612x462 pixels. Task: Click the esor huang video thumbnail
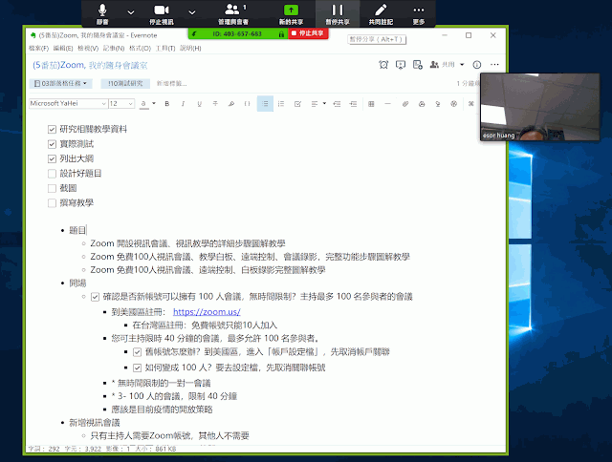coord(540,107)
